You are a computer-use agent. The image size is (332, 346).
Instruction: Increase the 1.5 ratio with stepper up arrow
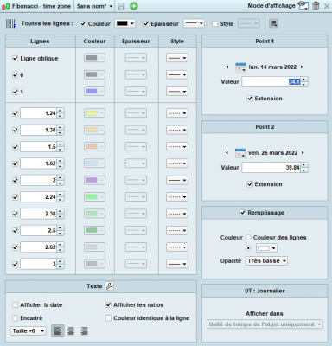(x=60, y=144)
